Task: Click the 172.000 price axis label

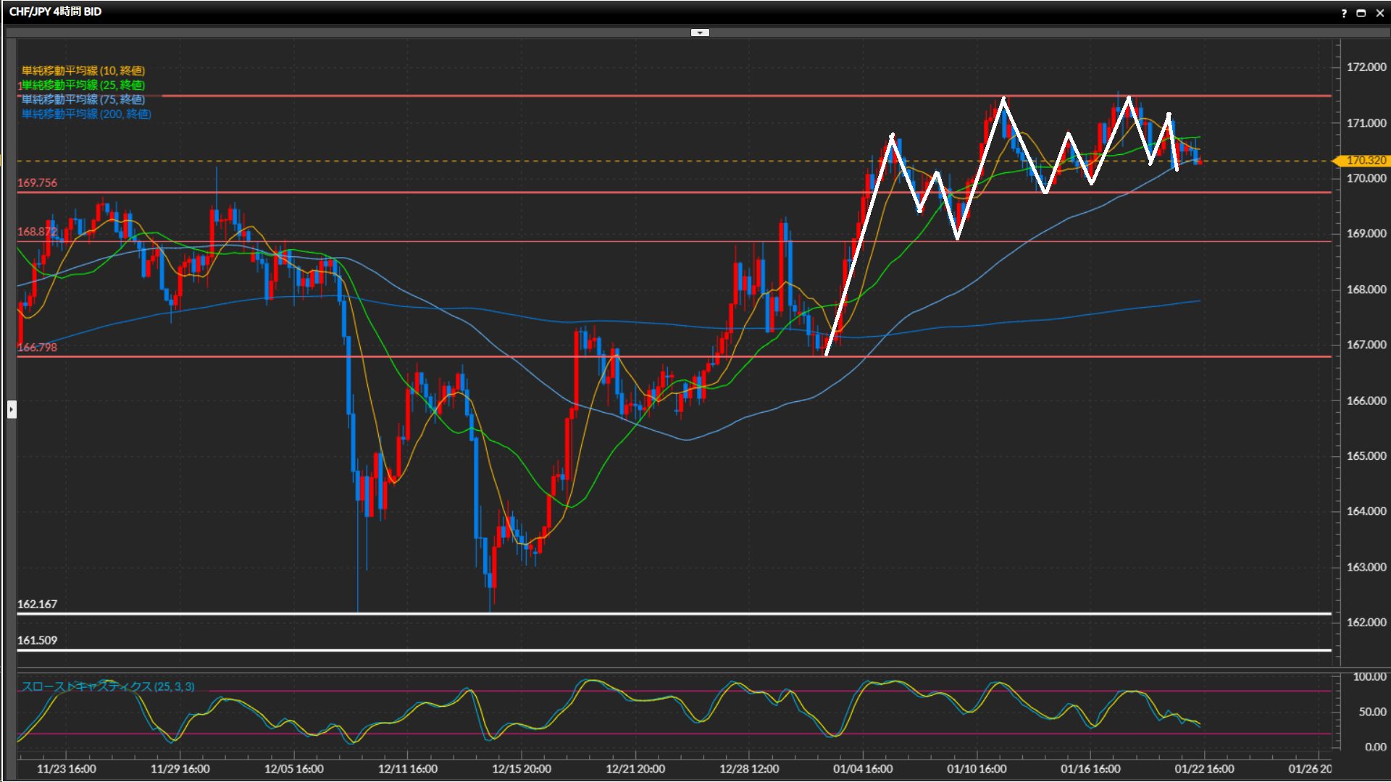Action: point(1366,67)
